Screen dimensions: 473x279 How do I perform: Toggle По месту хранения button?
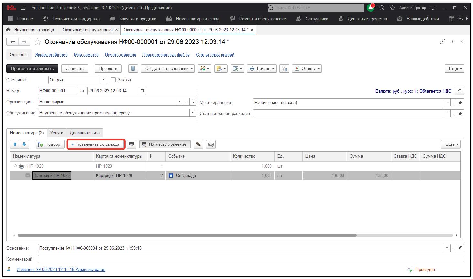click(x=165, y=144)
